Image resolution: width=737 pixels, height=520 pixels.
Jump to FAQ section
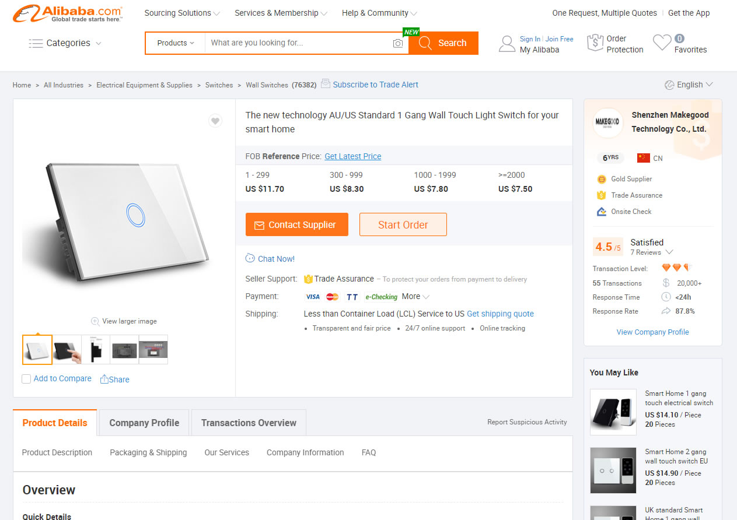click(369, 452)
